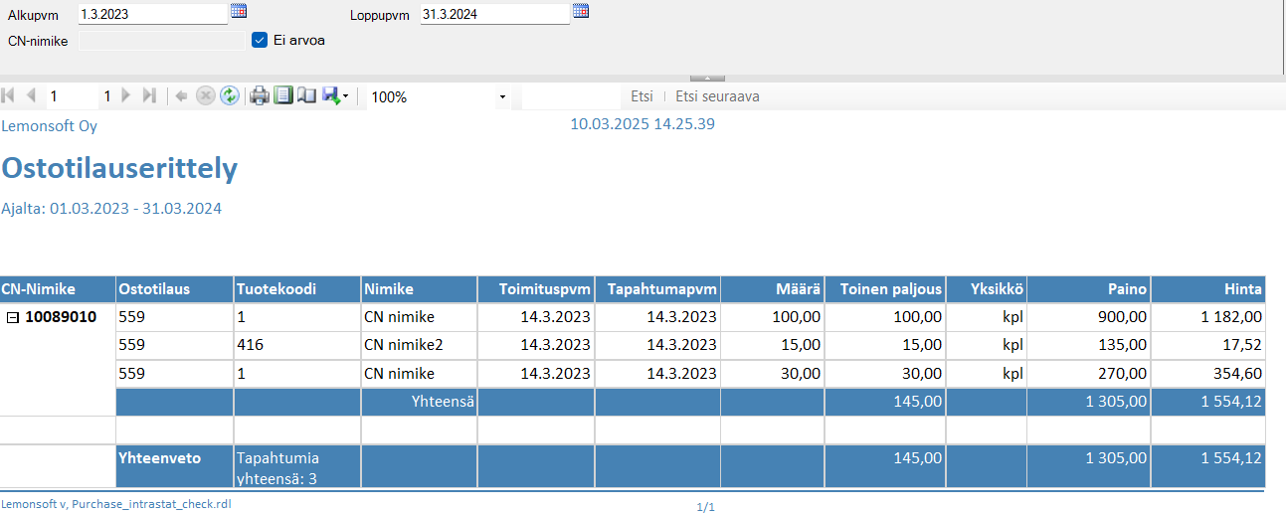Click Etsi seuraava to find next
1286x514 pixels.
coord(717,96)
